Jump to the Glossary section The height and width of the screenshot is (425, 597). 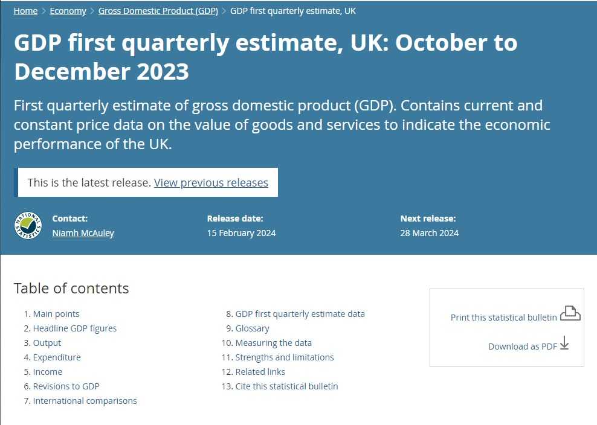252,328
